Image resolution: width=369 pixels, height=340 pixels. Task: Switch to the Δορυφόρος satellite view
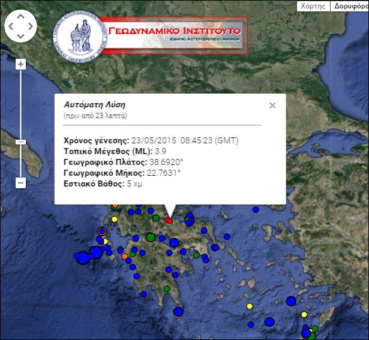pos(350,6)
